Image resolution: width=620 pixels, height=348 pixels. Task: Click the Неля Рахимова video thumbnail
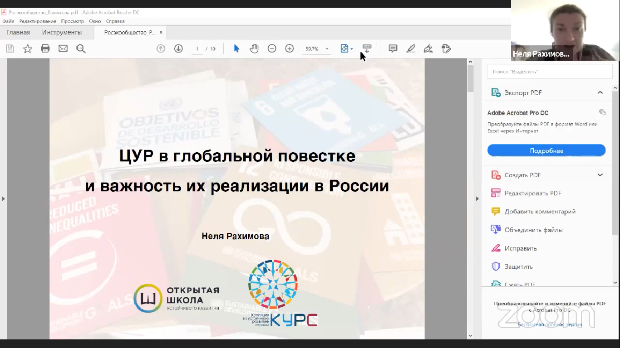(x=565, y=30)
